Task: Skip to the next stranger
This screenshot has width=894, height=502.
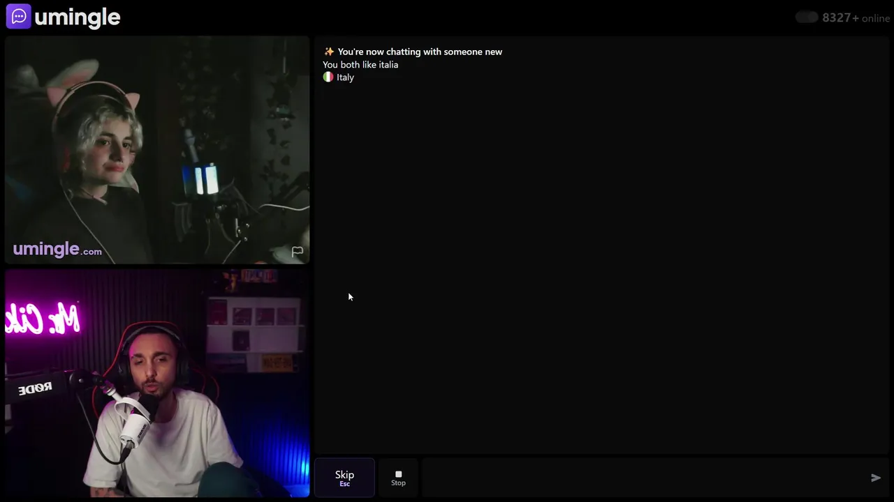Action: coord(344,478)
